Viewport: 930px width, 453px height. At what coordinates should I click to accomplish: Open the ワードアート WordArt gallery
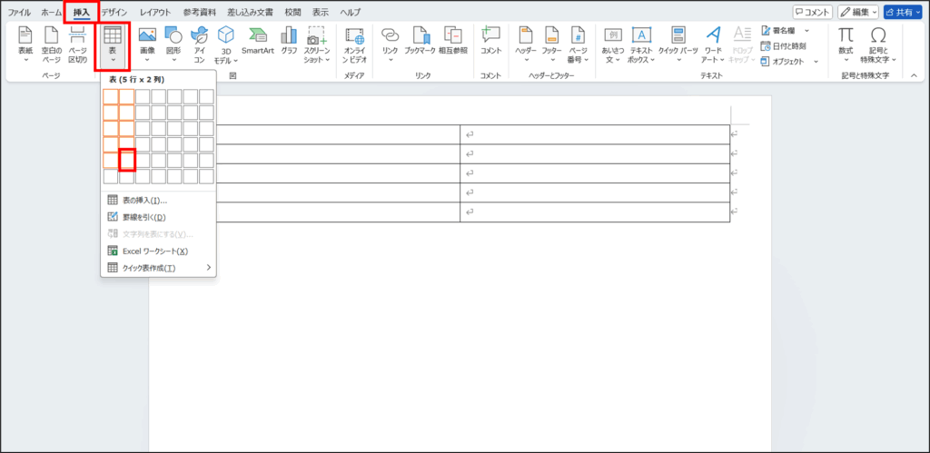714,44
